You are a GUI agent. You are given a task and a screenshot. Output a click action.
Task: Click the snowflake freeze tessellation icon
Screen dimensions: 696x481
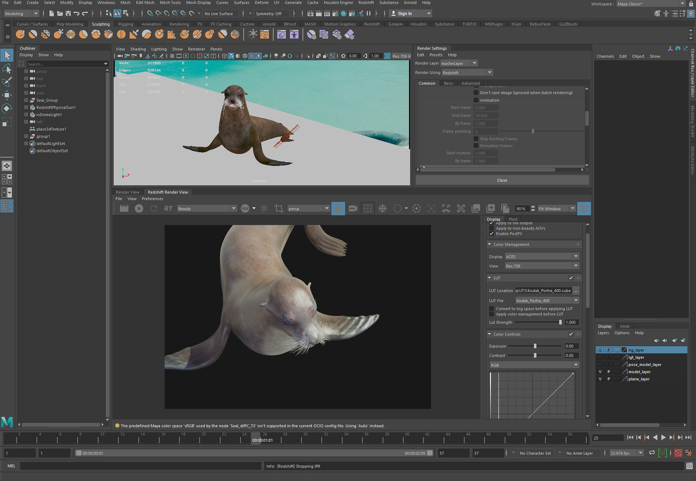pos(382,208)
